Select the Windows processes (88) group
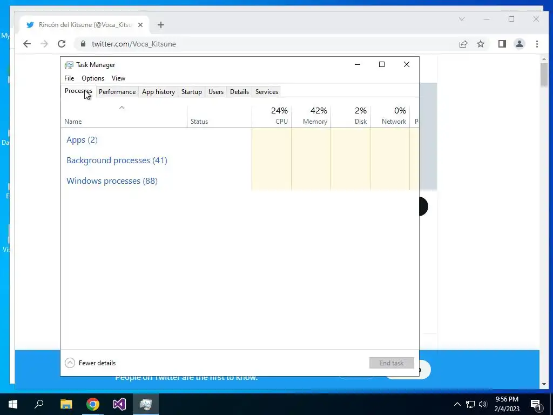Image resolution: width=553 pixels, height=415 pixels. (x=112, y=181)
